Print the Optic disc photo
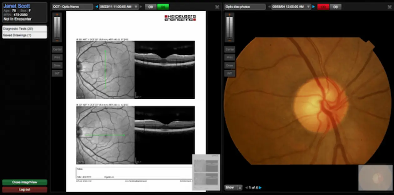Screen dimensions: 394x195 [x=230, y=57]
